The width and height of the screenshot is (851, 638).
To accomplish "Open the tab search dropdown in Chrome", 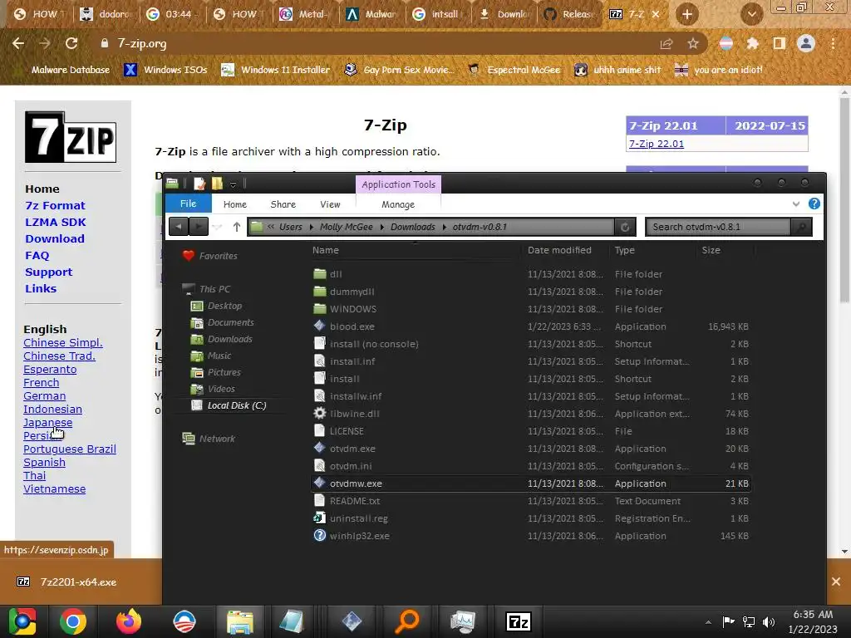I will [751, 14].
